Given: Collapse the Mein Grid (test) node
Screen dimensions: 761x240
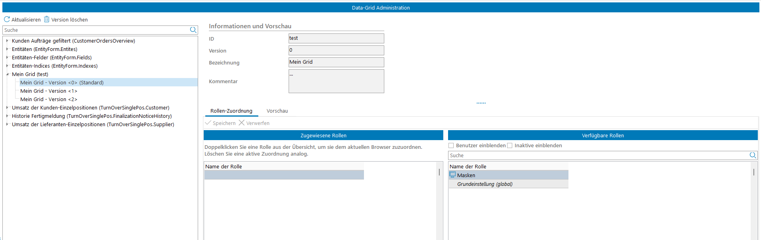Looking at the screenshot, I should (x=7, y=74).
